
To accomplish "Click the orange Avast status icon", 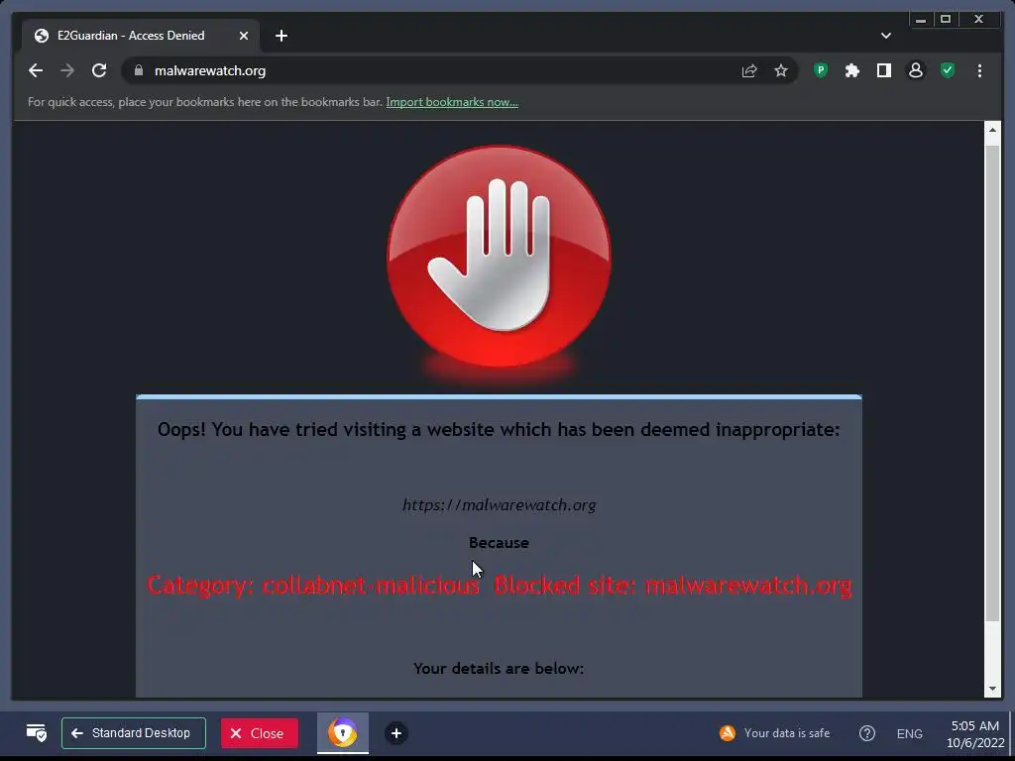I will coord(728,733).
